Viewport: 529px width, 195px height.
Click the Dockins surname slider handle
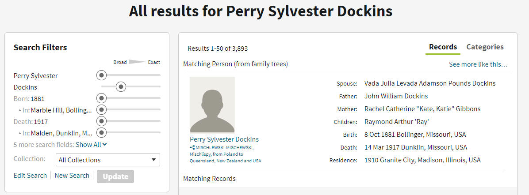pyautogui.click(x=121, y=86)
